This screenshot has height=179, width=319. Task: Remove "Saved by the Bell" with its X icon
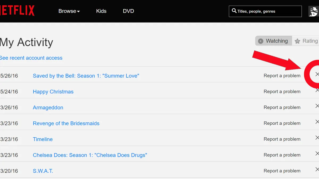click(317, 75)
